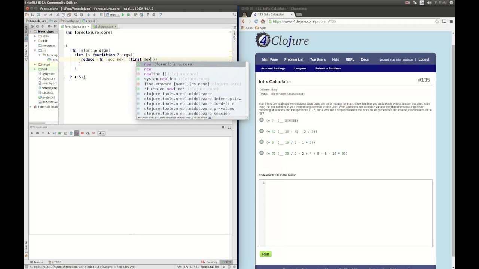Open the Terminal tool window tab
Viewport: 479px width, 269px height.
click(x=37, y=262)
